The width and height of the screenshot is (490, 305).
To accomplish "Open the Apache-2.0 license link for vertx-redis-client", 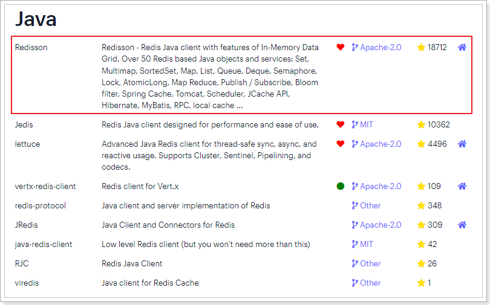I will coord(376,186).
